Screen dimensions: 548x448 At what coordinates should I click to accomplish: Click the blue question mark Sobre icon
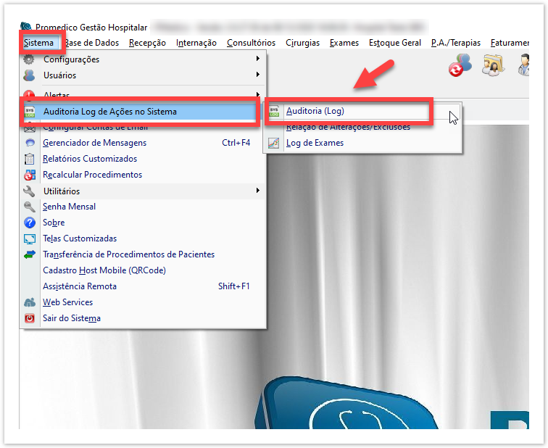pyautogui.click(x=30, y=223)
